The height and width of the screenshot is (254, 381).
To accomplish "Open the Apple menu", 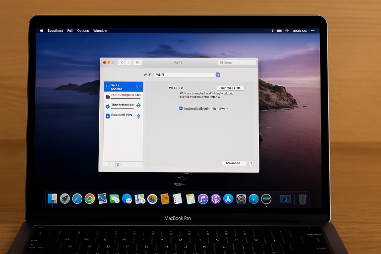I will pyautogui.click(x=42, y=31).
